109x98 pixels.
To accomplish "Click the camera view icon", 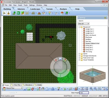I will [x=65, y=89].
